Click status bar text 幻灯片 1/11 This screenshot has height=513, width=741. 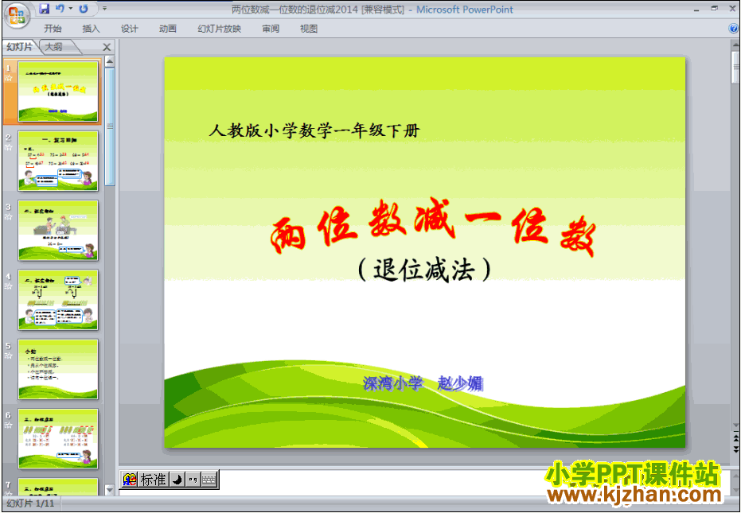coord(30,503)
